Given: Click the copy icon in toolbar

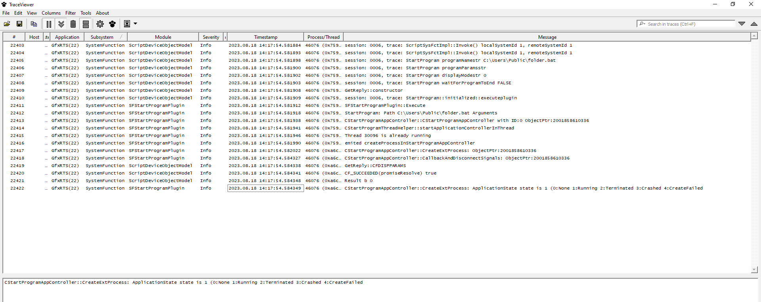Looking at the screenshot, I should [x=34, y=24].
